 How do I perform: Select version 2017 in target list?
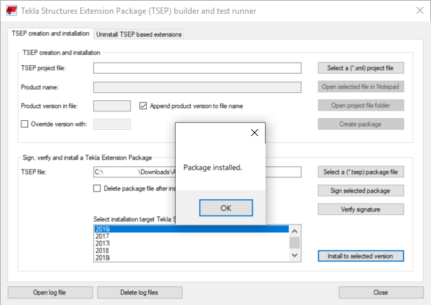point(103,236)
